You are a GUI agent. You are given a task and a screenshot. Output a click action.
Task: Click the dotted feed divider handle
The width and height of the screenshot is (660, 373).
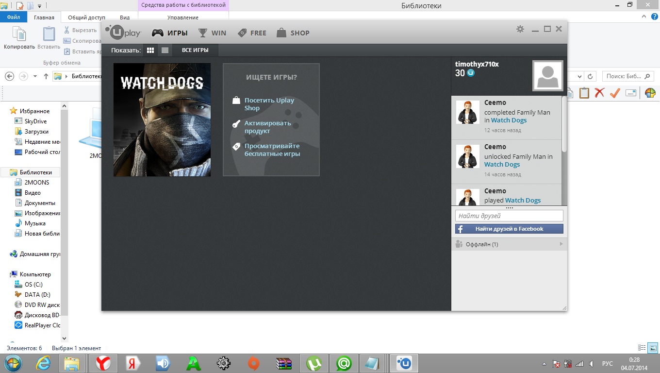[x=509, y=208]
